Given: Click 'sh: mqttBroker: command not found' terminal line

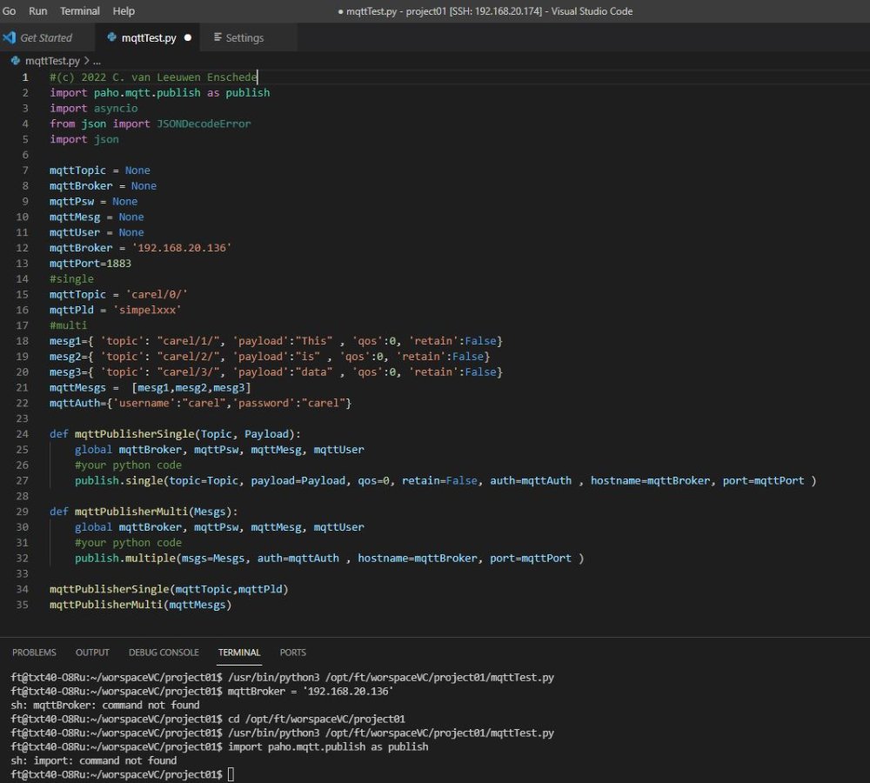Looking at the screenshot, I should (x=105, y=706).
